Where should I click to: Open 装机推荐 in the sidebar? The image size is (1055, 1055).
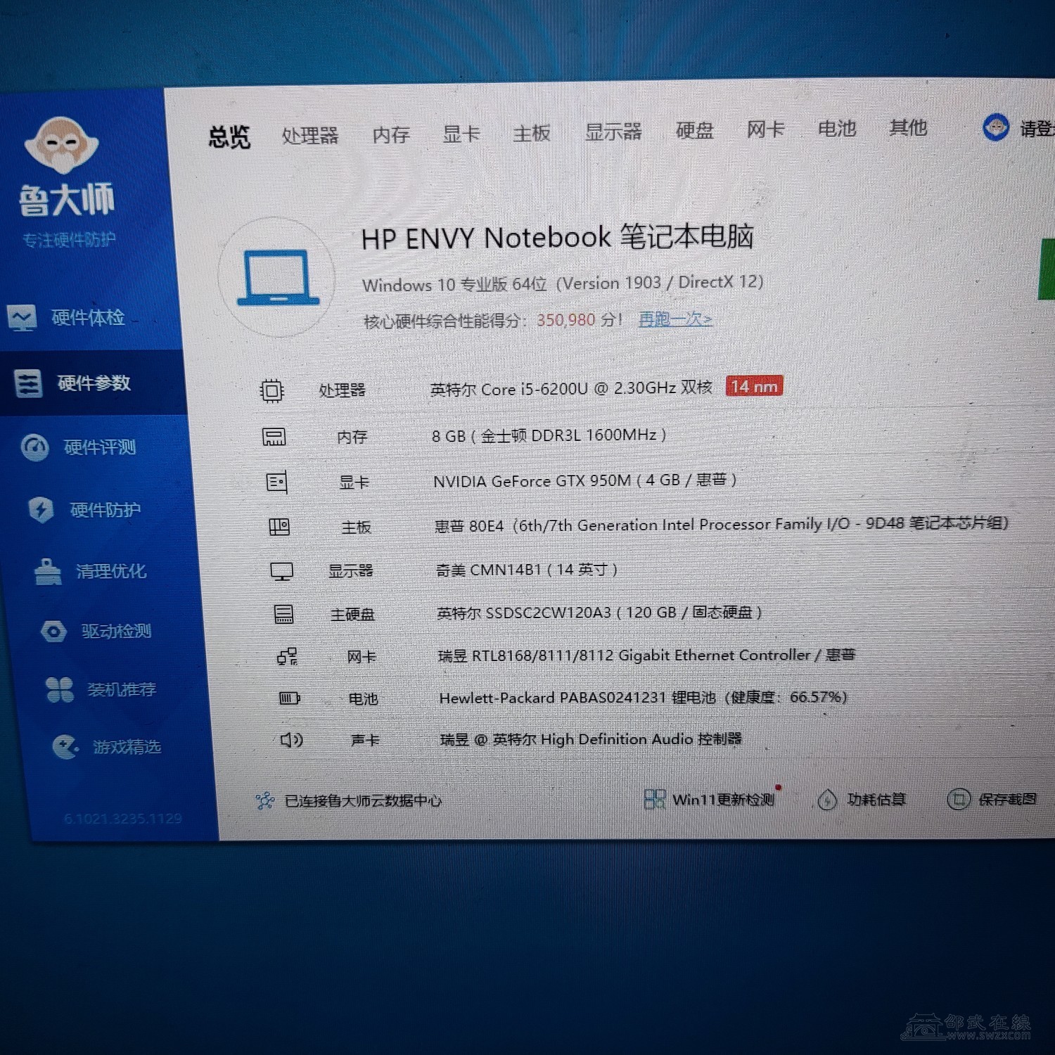coord(120,689)
